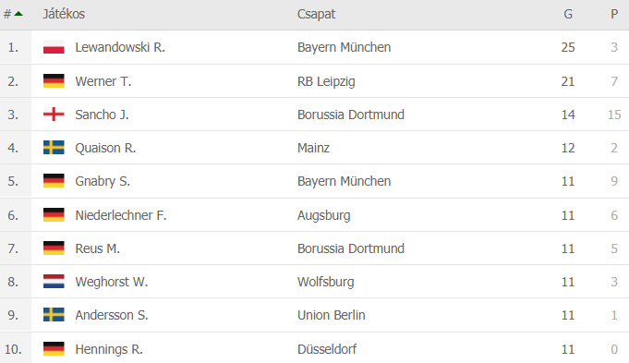The width and height of the screenshot is (629, 363).
Task: Click the Swedish flag next to Quaison R.
Action: [54, 148]
